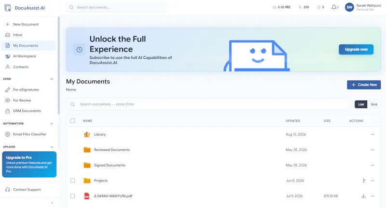Image resolution: width=386 pixels, height=208 pixels.
Task: Click the Signed Documents folder icon
Action: tap(87, 165)
